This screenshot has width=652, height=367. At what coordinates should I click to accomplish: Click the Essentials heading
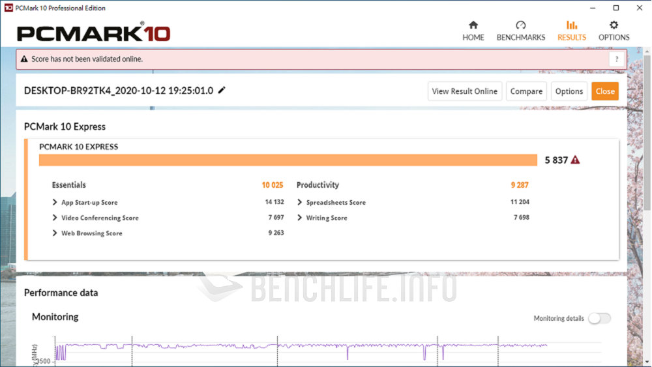(68, 185)
